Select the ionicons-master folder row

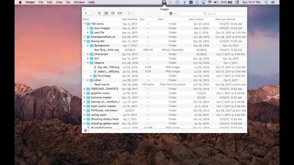tap(165, 97)
